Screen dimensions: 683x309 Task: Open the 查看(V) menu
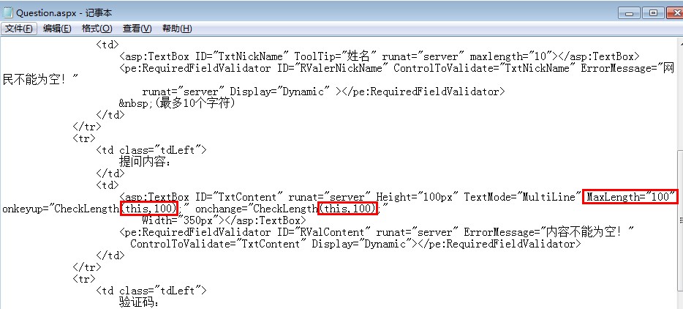point(137,29)
